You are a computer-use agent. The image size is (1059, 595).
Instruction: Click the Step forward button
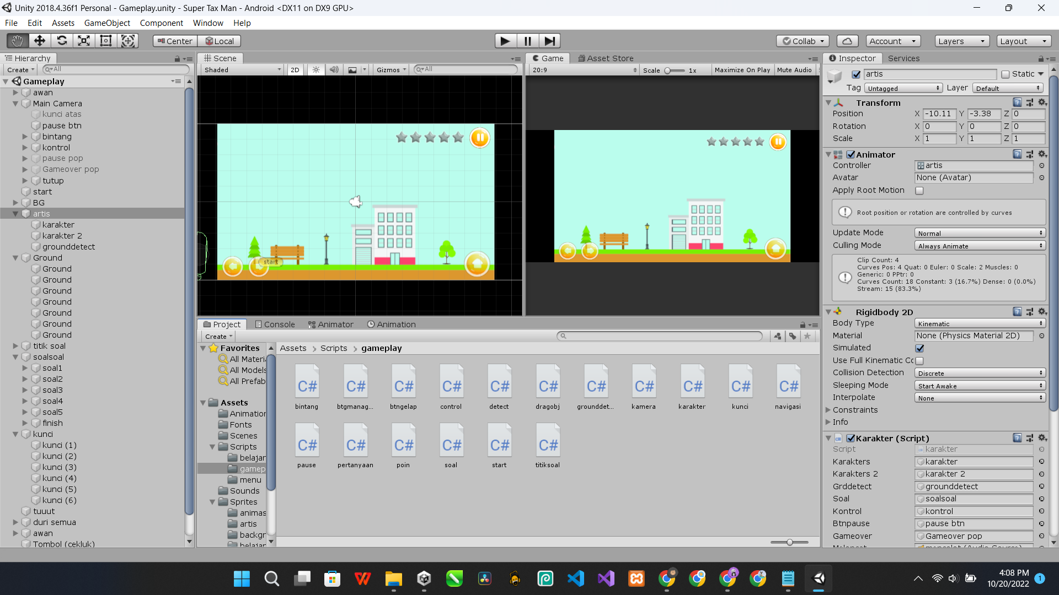(x=549, y=41)
